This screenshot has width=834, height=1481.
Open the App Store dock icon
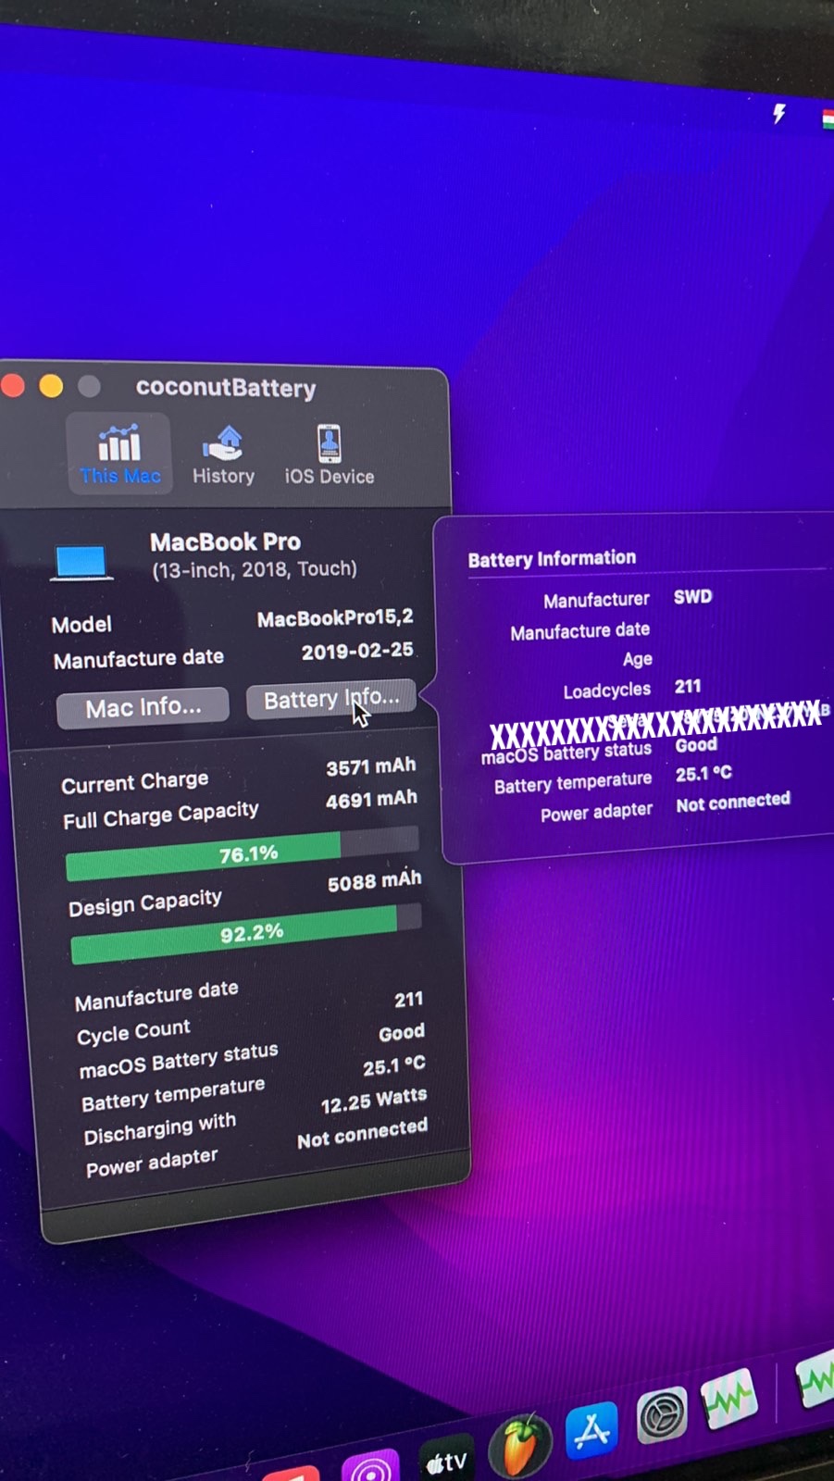coord(592,1430)
